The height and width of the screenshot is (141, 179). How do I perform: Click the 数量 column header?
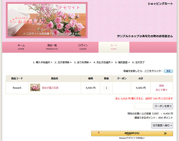click(106, 79)
